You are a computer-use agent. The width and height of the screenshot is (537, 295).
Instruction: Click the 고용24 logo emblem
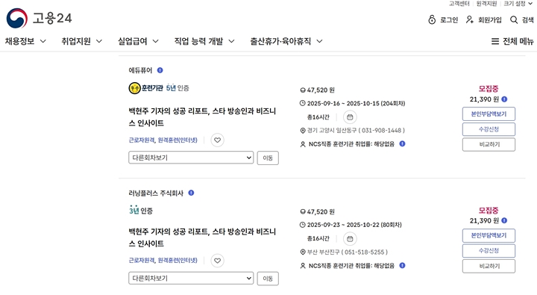tap(16, 18)
